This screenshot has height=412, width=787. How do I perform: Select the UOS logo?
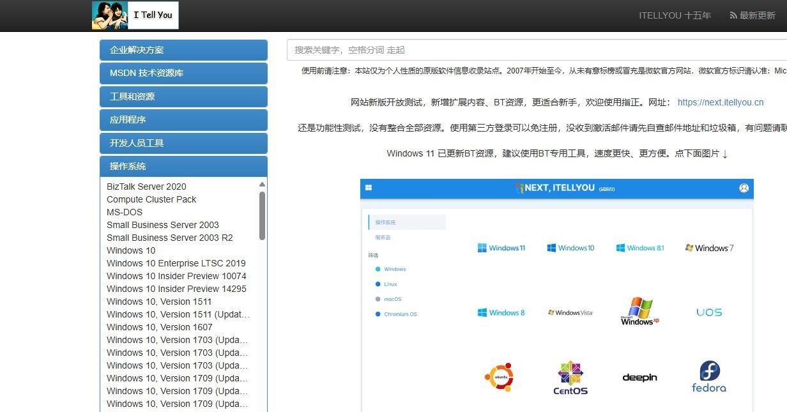click(x=709, y=312)
